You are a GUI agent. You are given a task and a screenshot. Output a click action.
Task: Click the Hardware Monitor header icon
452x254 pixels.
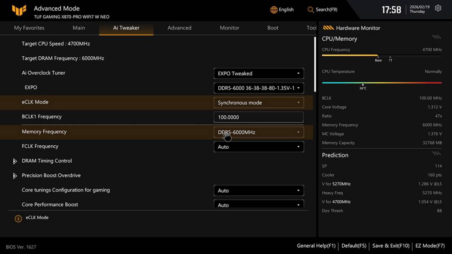pos(328,28)
